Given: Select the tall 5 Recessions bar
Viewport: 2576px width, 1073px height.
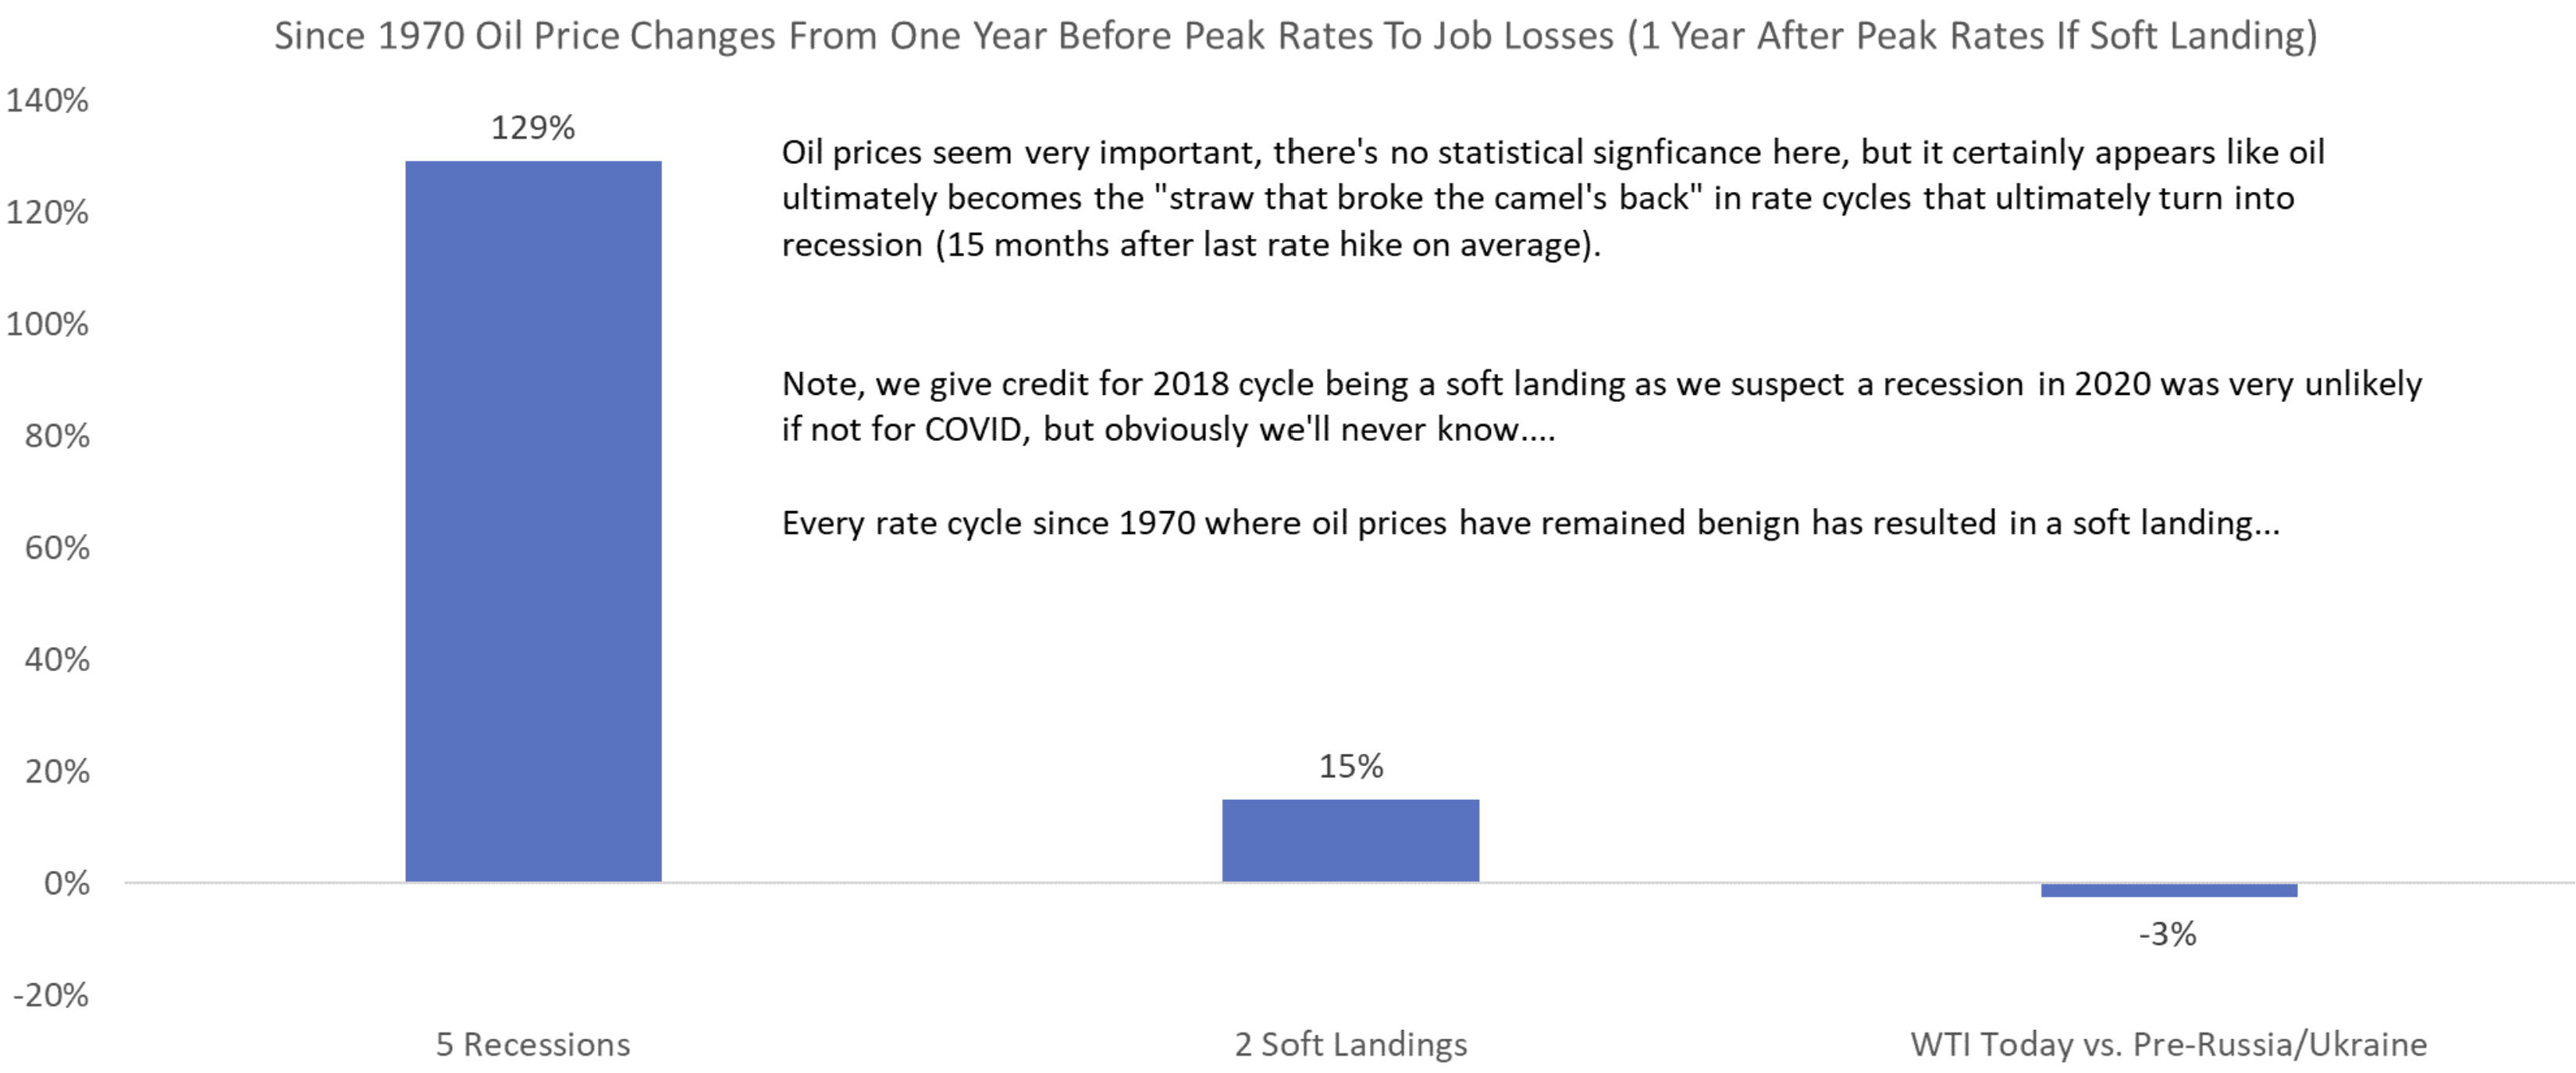Looking at the screenshot, I should click(x=533, y=520).
